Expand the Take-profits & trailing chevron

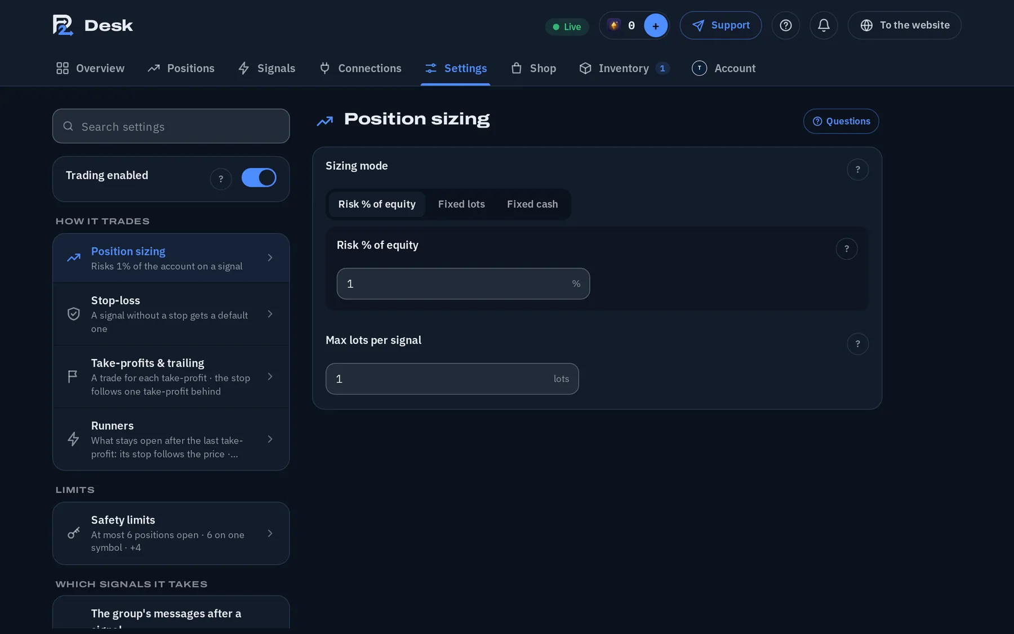[x=270, y=376]
